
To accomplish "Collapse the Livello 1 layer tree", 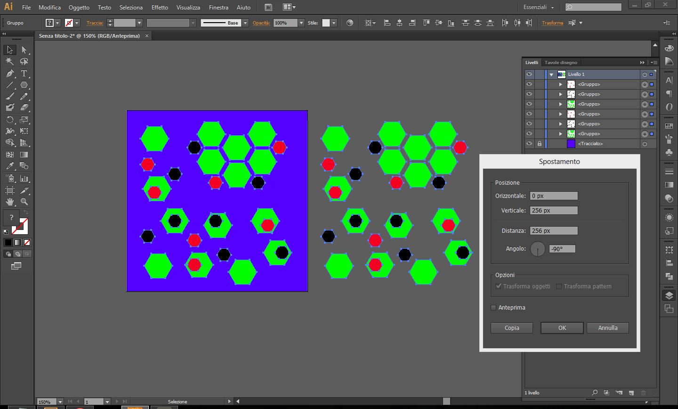I will (x=551, y=74).
